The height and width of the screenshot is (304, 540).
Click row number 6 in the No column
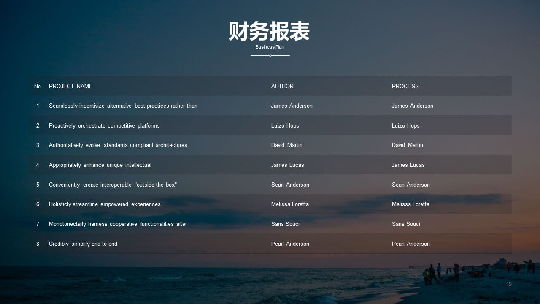point(38,204)
